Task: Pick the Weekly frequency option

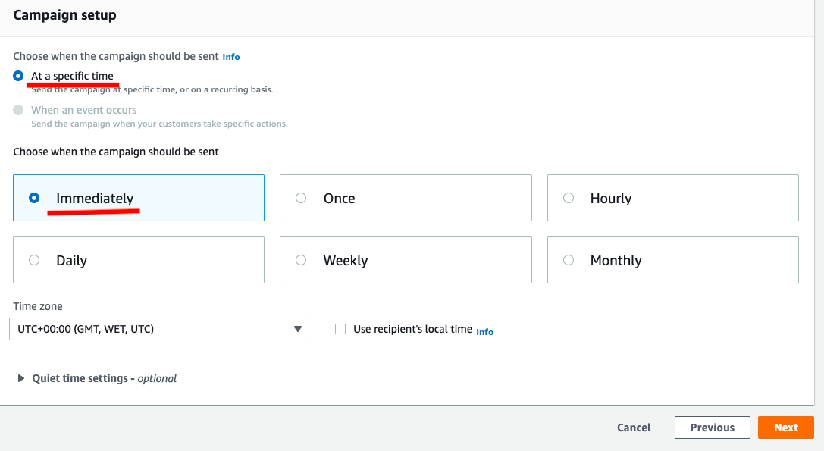Action: pos(301,260)
